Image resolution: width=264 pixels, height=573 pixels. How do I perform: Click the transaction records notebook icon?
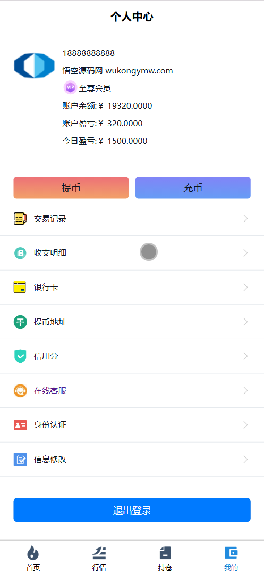pyautogui.click(x=20, y=218)
